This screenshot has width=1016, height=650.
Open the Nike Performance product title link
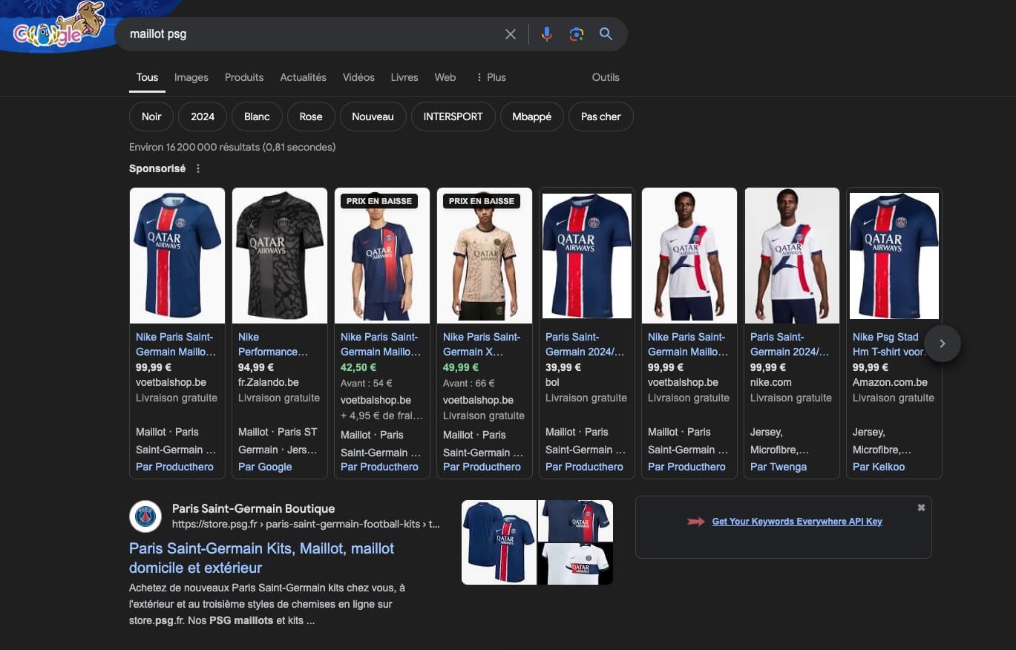coord(273,344)
